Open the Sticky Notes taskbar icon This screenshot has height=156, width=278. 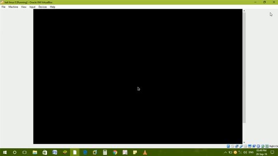(135, 152)
